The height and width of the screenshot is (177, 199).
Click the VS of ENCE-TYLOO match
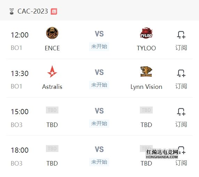click(x=99, y=34)
